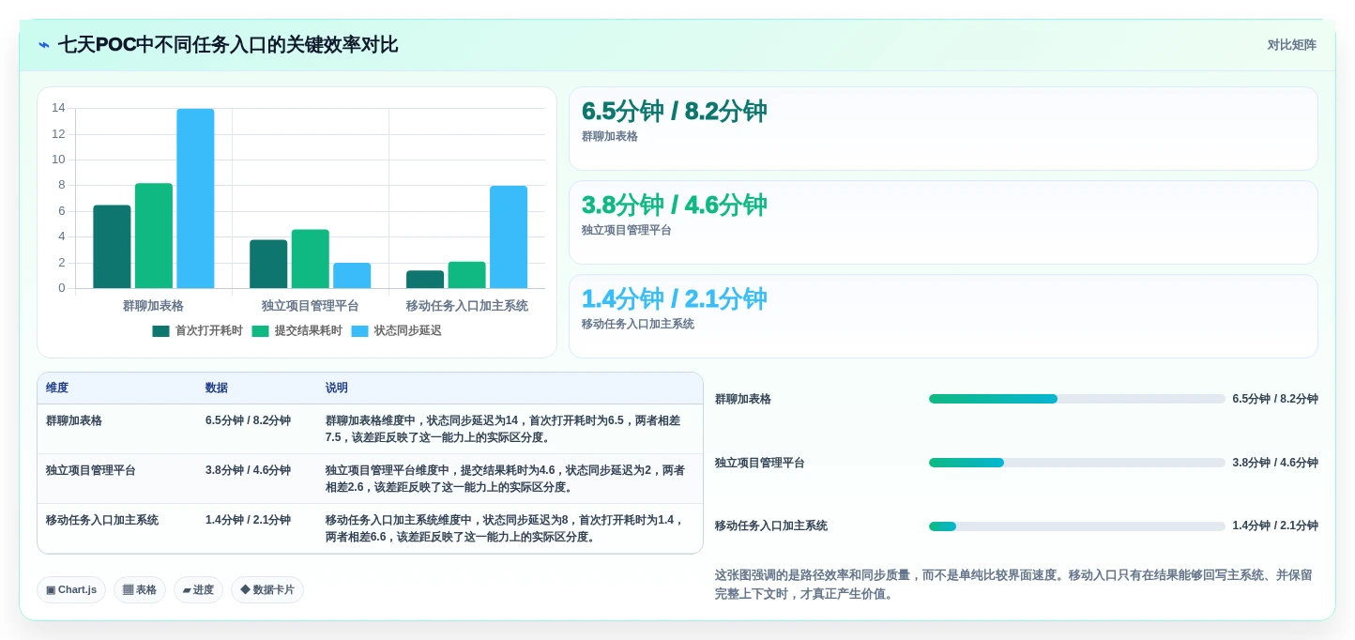
Task: Click the 独立项目管理平台 label under second data card
Action: click(627, 230)
